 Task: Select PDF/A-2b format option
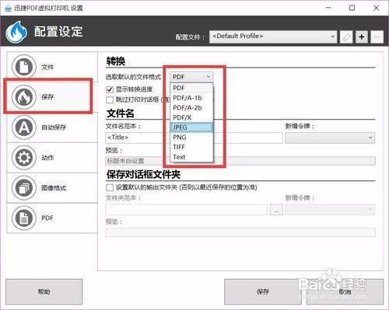tap(191, 108)
